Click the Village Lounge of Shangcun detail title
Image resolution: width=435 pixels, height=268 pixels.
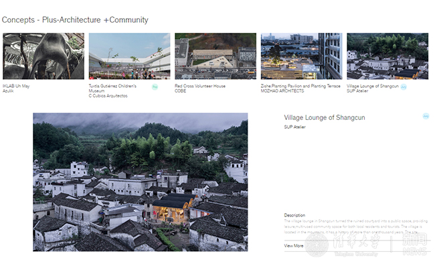click(x=325, y=117)
